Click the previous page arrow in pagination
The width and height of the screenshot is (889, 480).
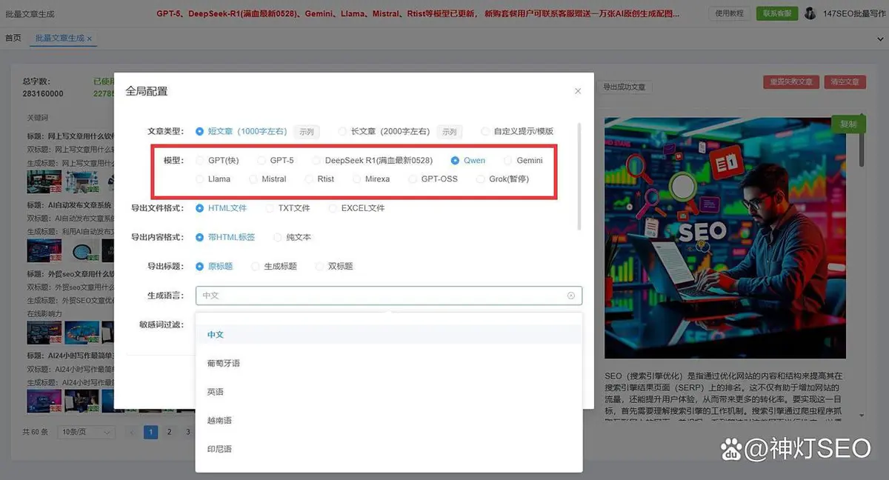click(x=132, y=432)
